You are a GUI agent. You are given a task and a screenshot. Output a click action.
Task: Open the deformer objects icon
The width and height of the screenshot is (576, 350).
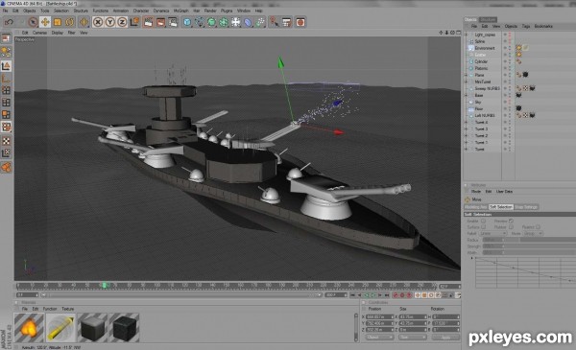248,22
